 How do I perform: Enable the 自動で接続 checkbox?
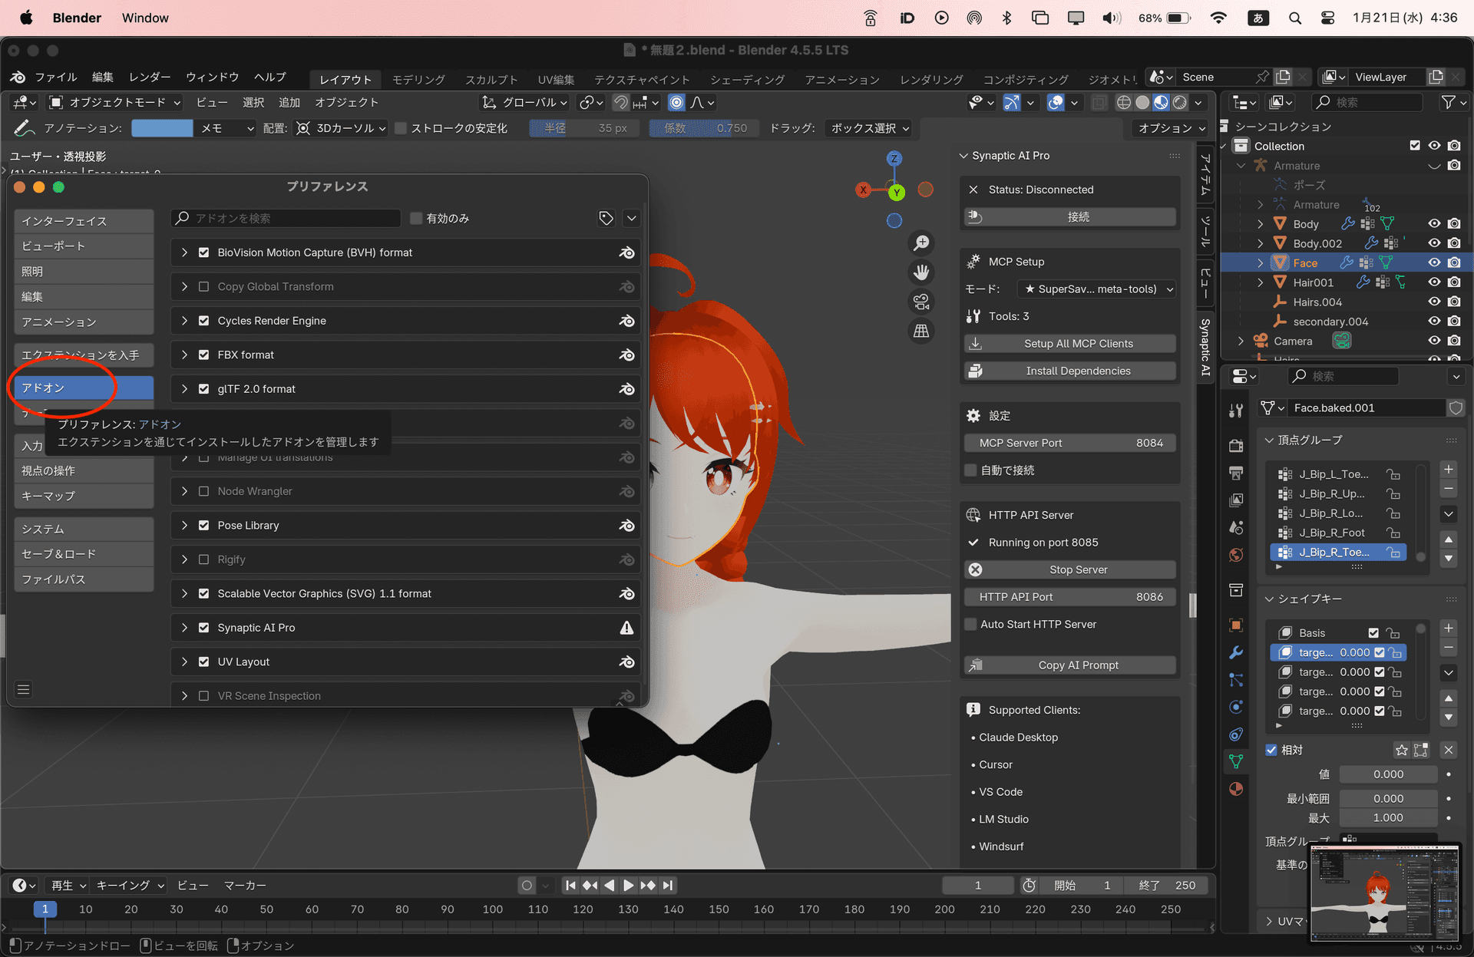(x=970, y=470)
